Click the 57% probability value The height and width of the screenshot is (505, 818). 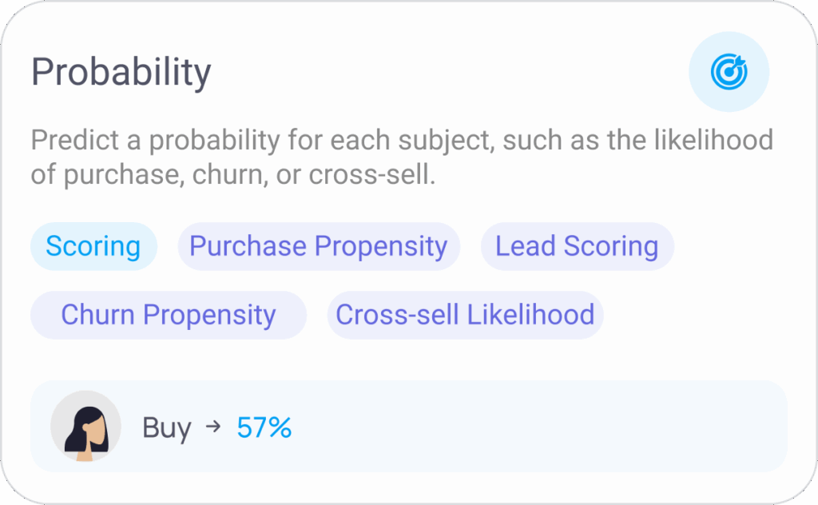click(x=264, y=427)
